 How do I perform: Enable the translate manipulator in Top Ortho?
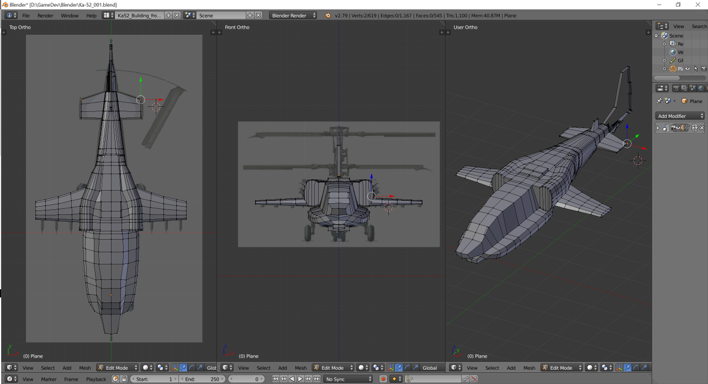(183, 368)
